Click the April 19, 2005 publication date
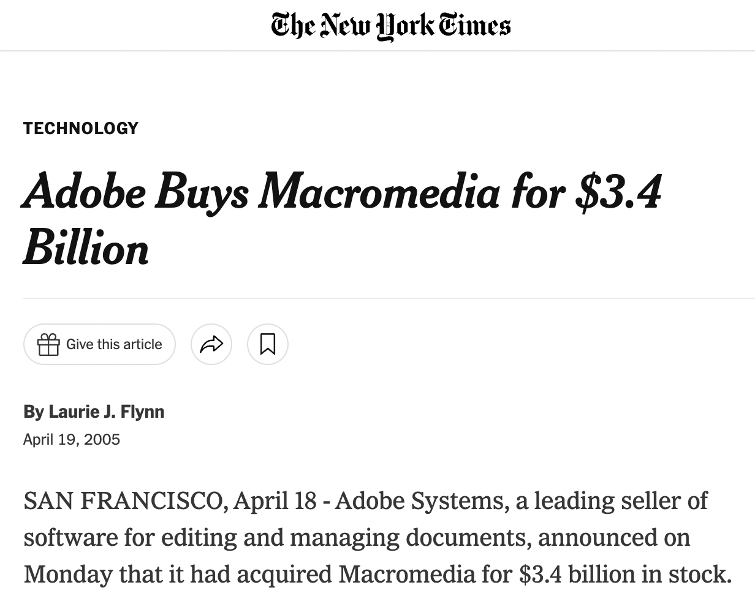 72,439
